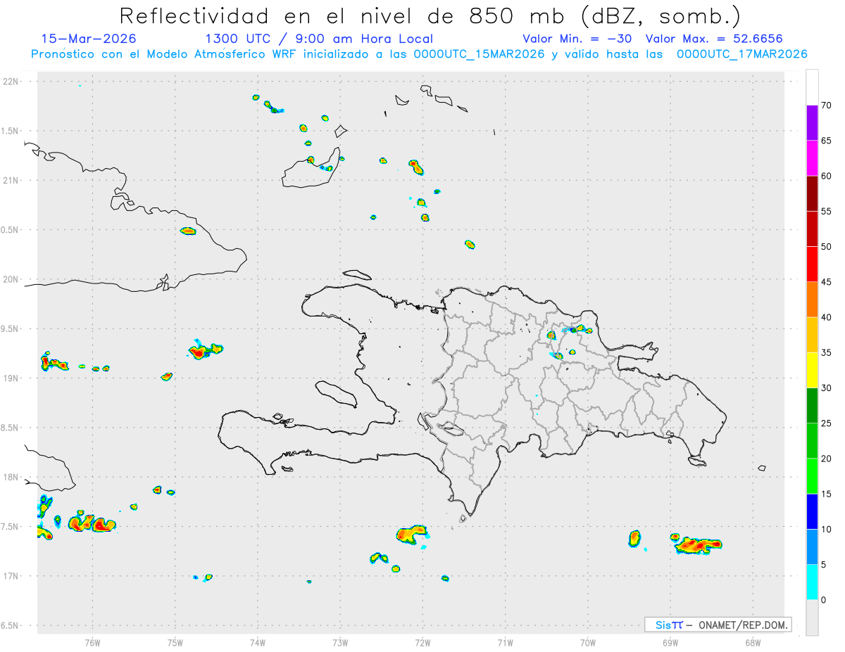Click the orange 40–45 dBZ colorbar segment
The height and width of the screenshot is (652, 845).
[812, 300]
